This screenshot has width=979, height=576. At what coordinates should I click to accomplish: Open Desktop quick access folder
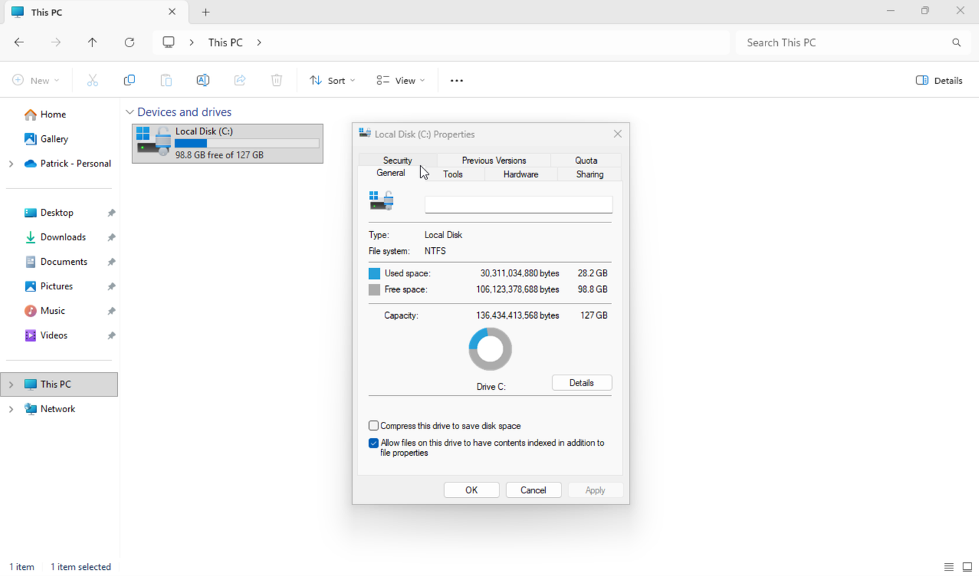pos(57,213)
